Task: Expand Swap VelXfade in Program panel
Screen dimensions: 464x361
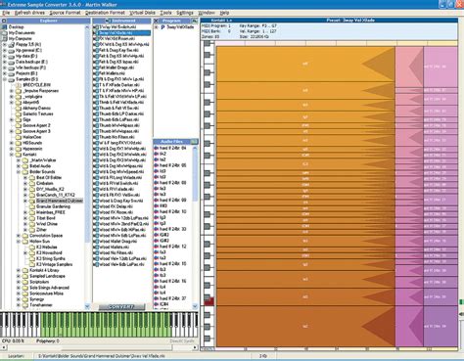Action: (157, 27)
